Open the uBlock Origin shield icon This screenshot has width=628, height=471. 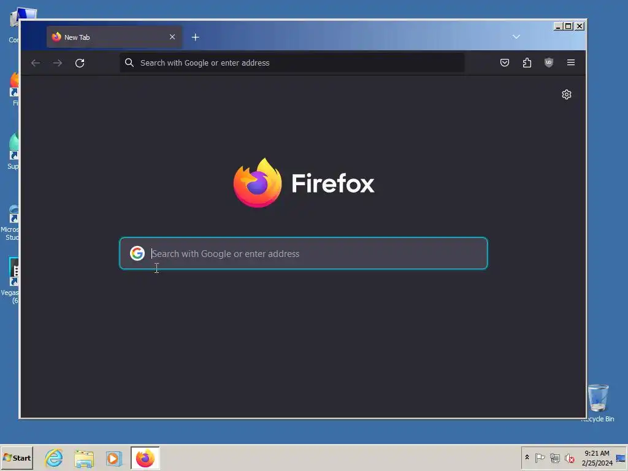point(549,63)
